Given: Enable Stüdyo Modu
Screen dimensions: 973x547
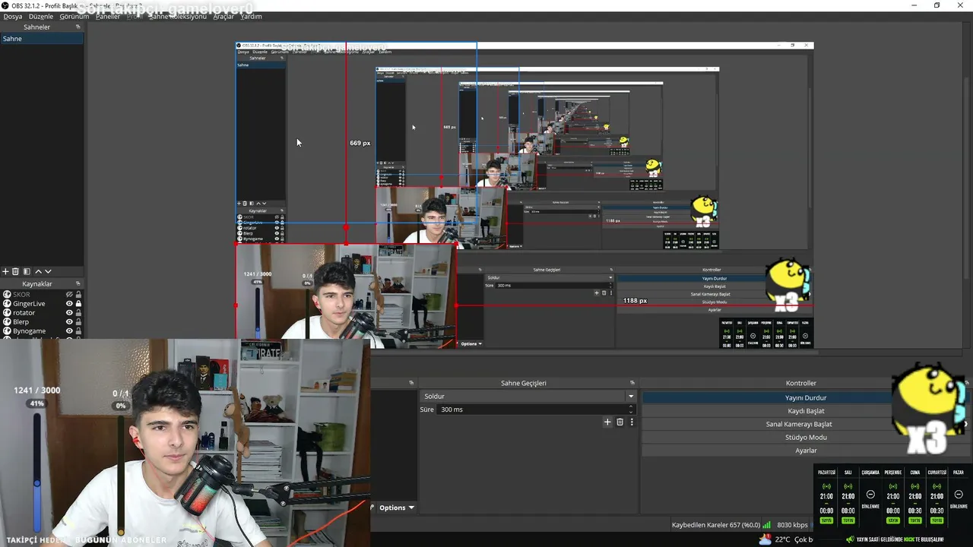Looking at the screenshot, I should tap(806, 437).
